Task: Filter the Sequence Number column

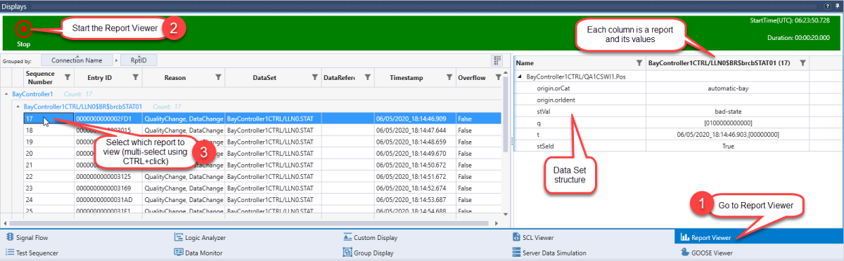Action: pos(68,77)
